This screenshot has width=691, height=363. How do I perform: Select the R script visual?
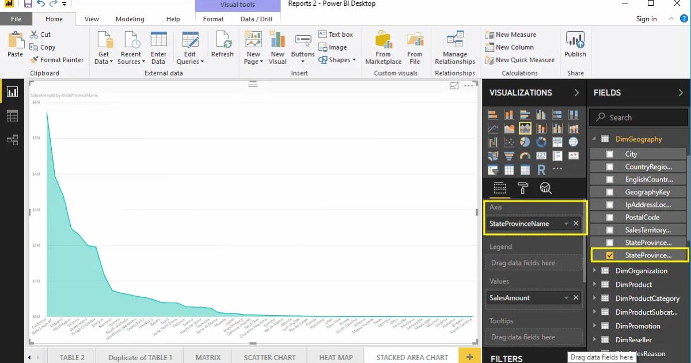click(541, 169)
